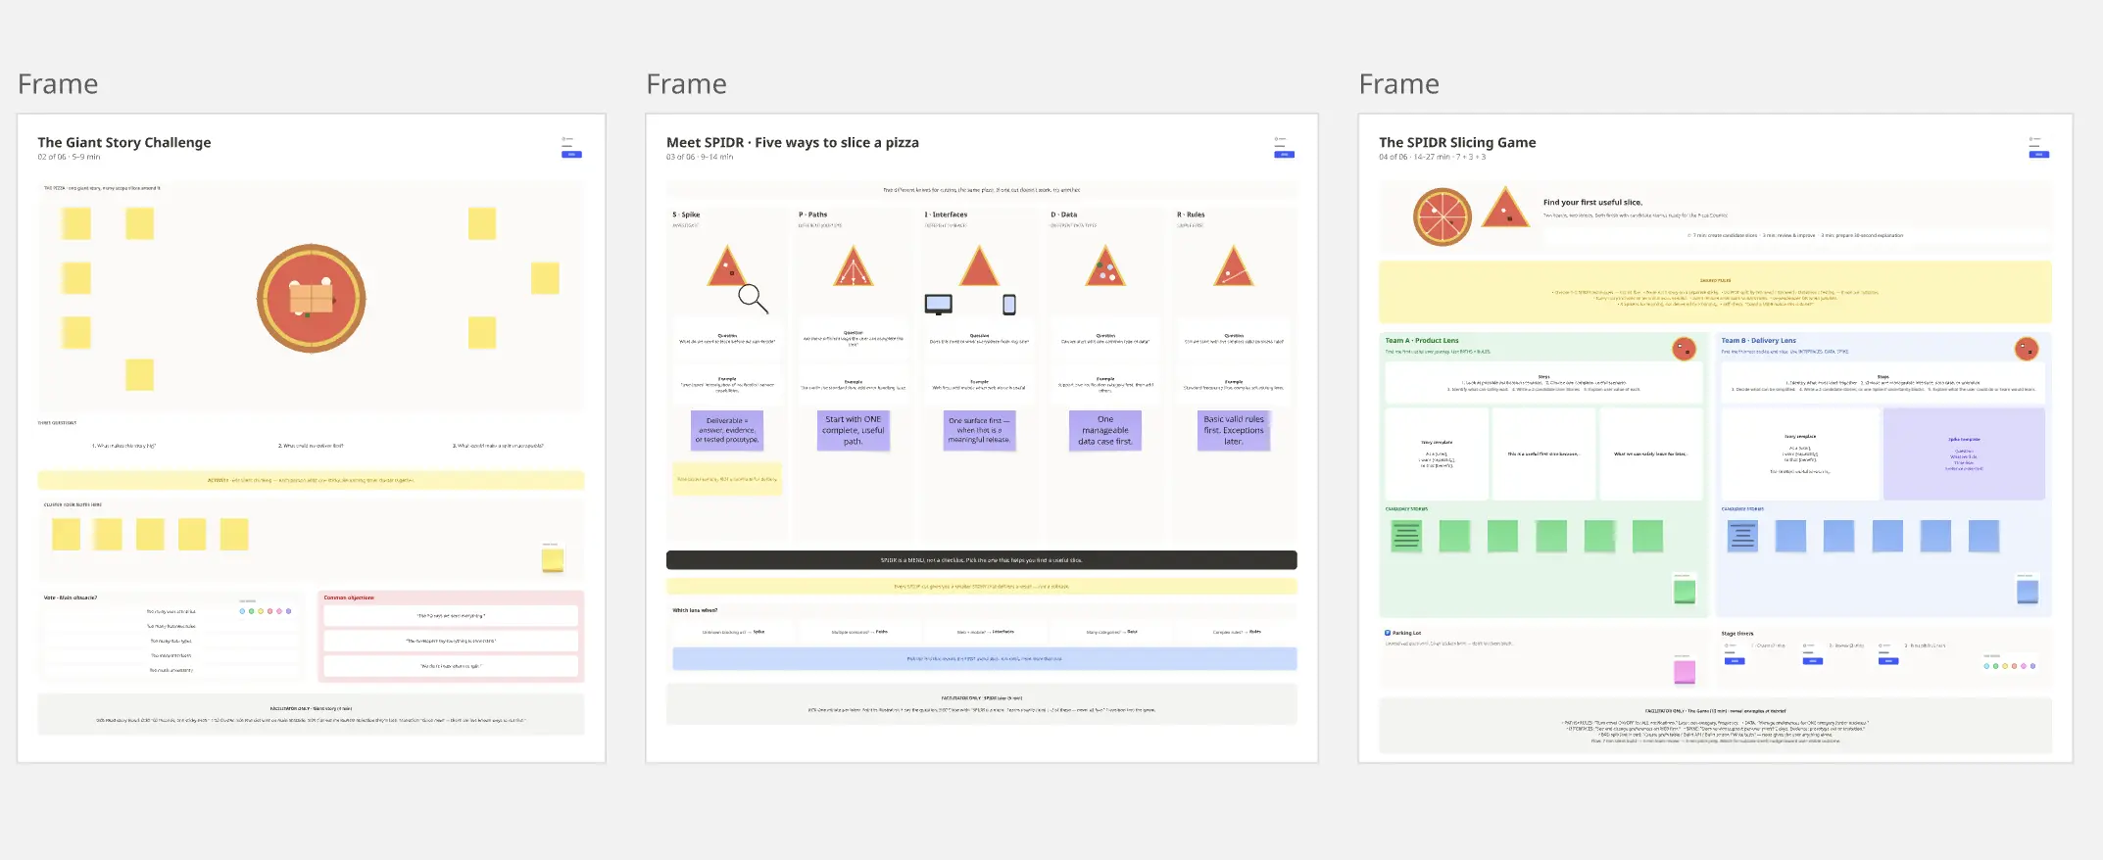Image resolution: width=2103 pixels, height=860 pixels.
Task: Select Team B's lined blue candidate story note
Action: pyautogui.click(x=1742, y=536)
